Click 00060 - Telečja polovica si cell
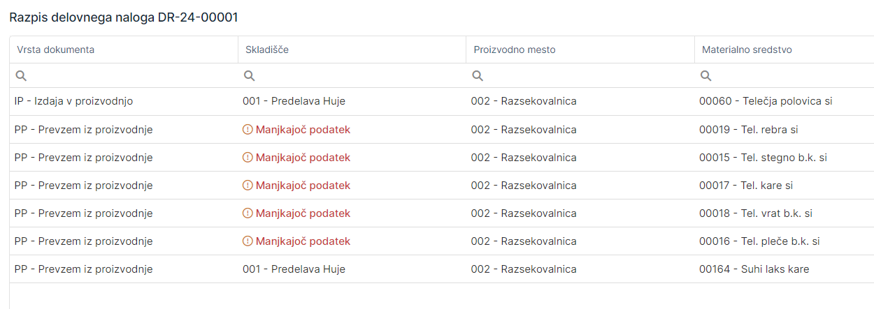 point(766,101)
